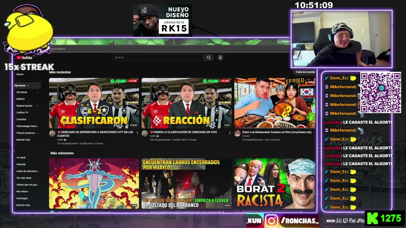Expand library list with lower Mostrar más

[23, 205]
